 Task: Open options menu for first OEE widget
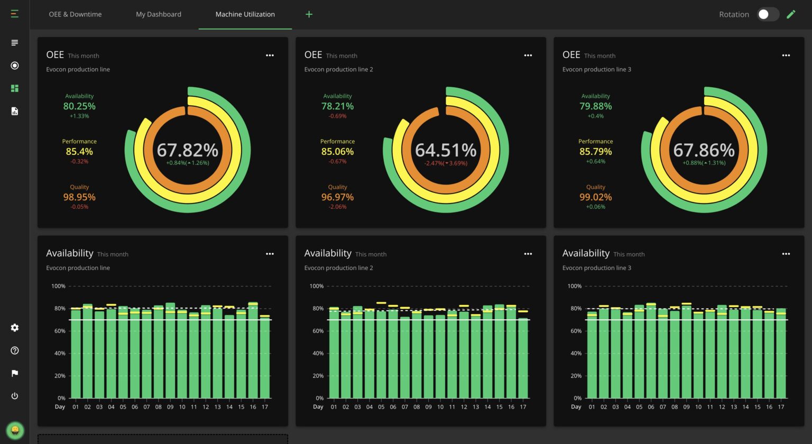[x=270, y=55]
